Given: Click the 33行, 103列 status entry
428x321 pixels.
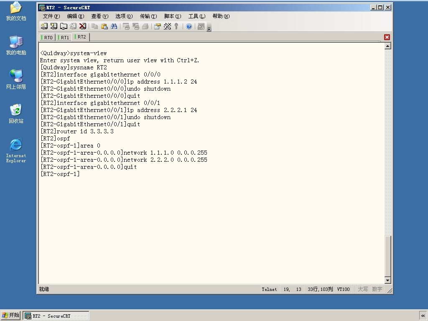Looking at the screenshot, I should click(320, 289).
